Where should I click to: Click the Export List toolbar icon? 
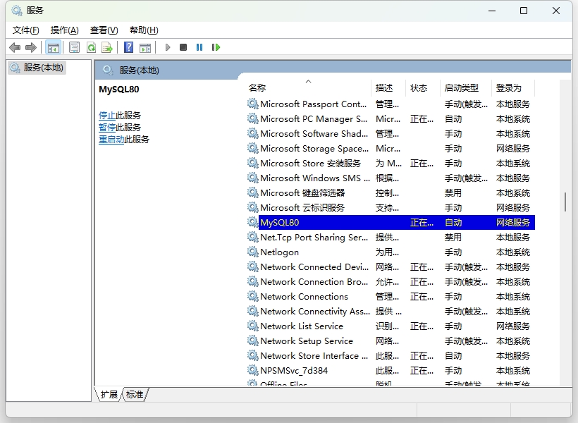[x=107, y=47]
